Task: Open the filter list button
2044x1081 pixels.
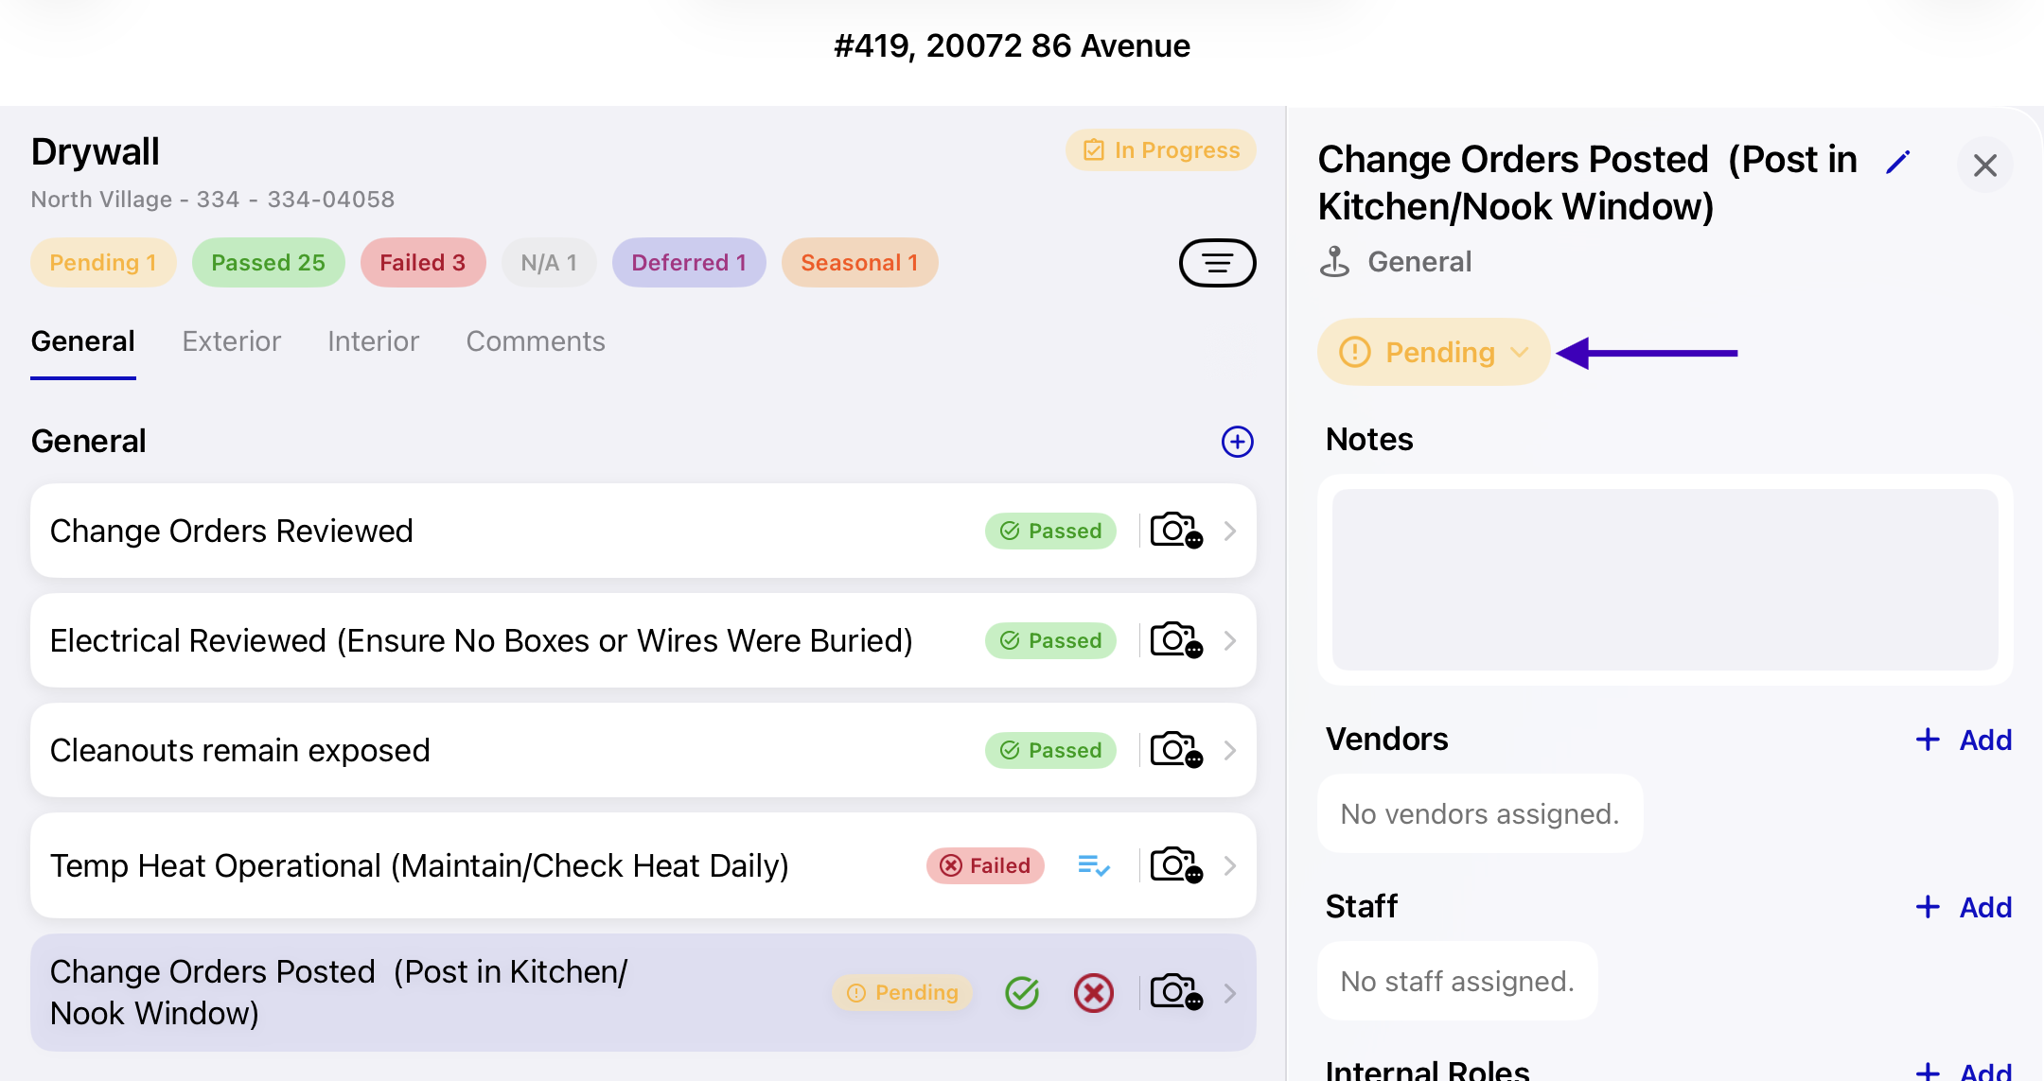Action: [1217, 263]
